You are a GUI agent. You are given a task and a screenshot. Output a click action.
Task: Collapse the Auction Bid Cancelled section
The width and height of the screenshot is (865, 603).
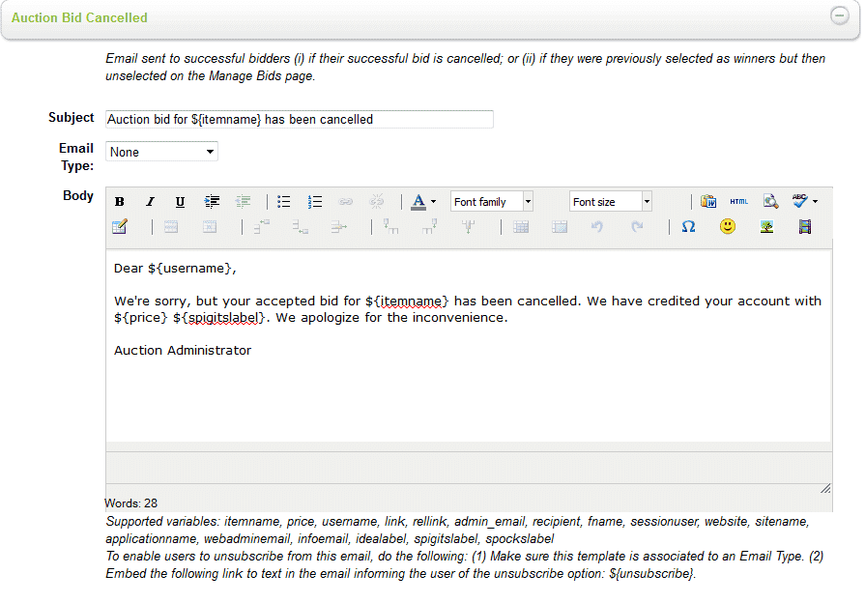[839, 16]
